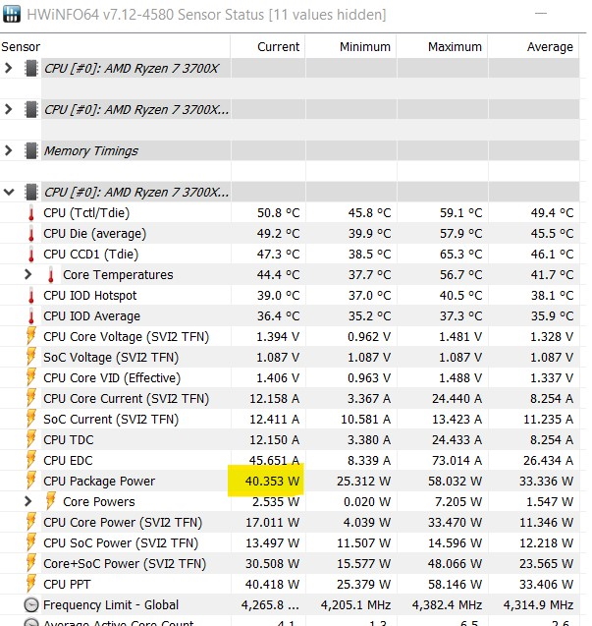The width and height of the screenshot is (592, 626).
Task: Click the 73.014 A maximum value of CPU EDC
Action: 457,461
